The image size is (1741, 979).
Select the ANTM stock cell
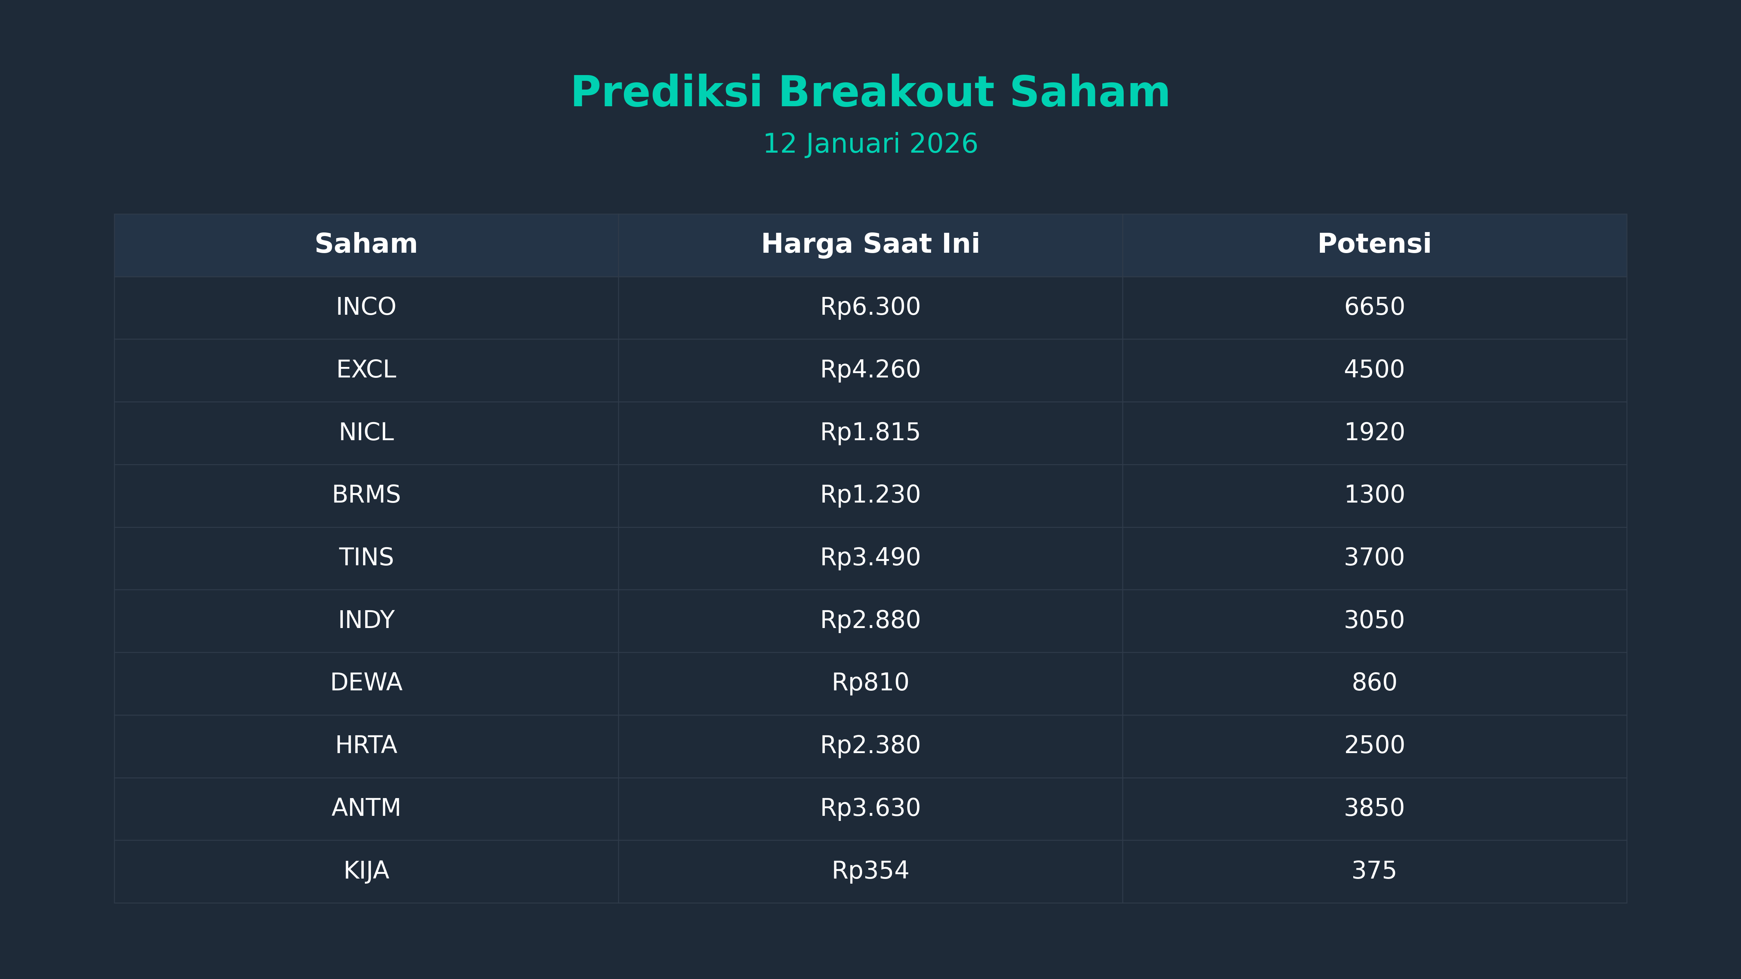(366, 808)
